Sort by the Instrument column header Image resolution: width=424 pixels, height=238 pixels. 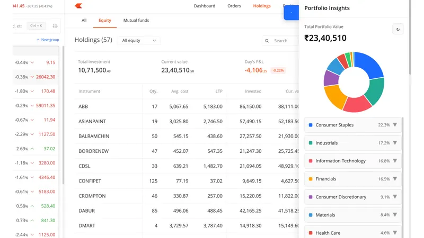tap(89, 91)
